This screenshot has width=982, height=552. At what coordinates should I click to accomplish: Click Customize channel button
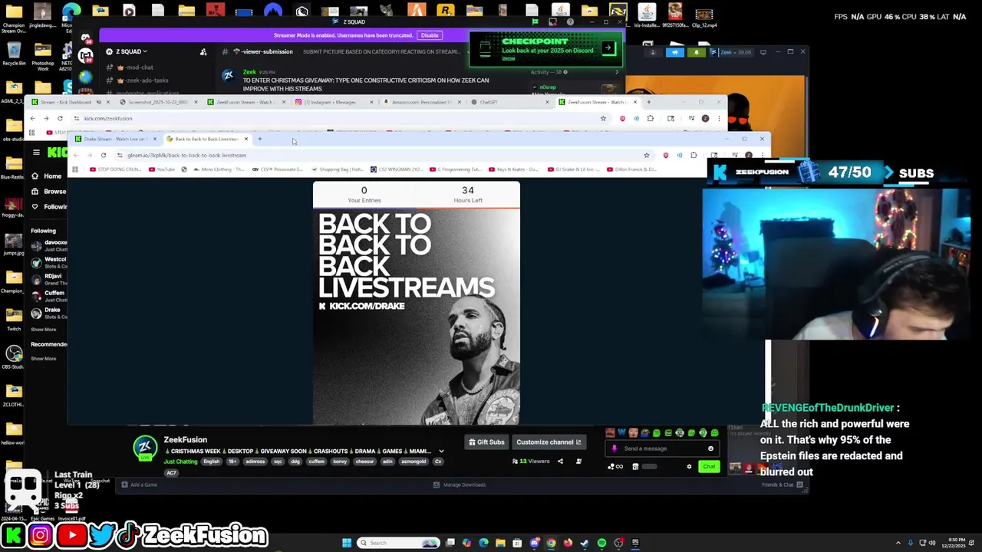[549, 442]
